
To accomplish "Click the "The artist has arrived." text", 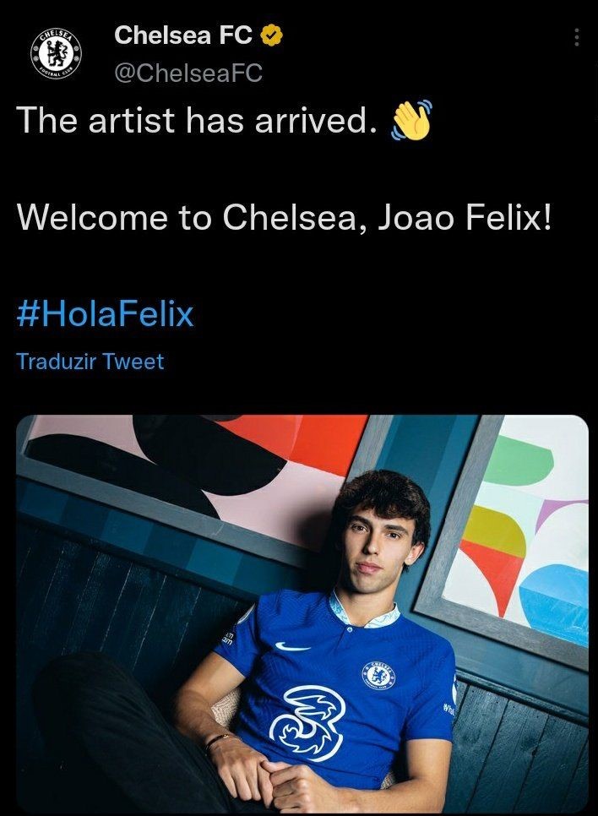I will (x=195, y=122).
